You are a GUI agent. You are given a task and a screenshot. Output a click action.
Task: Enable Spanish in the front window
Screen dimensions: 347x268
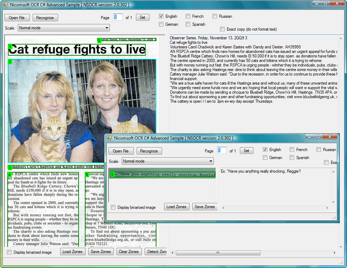pyautogui.click(x=292, y=157)
